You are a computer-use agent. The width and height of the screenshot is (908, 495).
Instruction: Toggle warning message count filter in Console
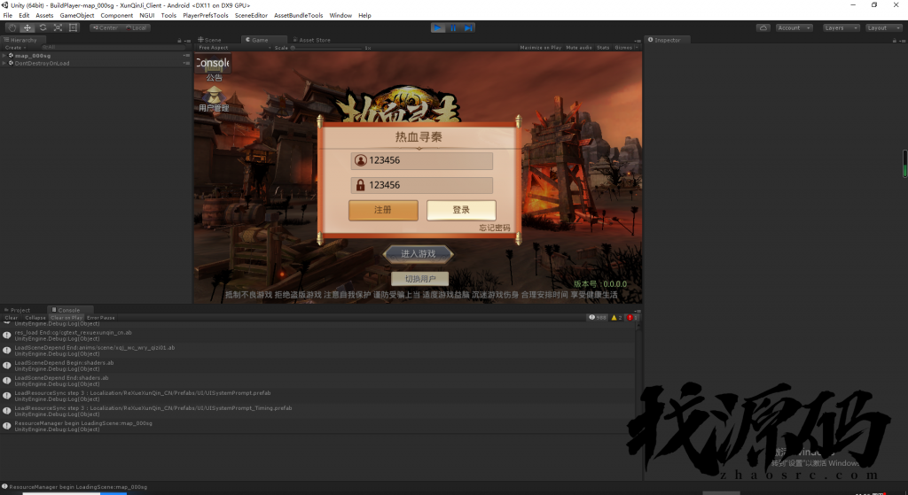pos(616,318)
